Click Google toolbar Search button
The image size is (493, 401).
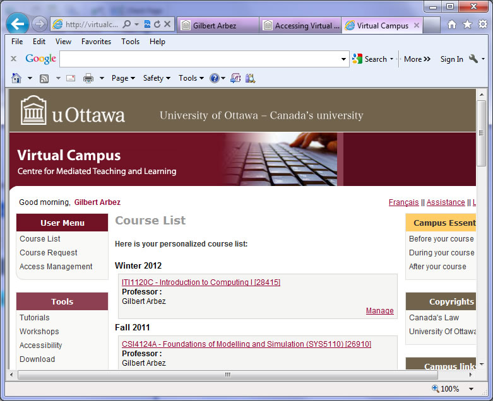(x=369, y=59)
